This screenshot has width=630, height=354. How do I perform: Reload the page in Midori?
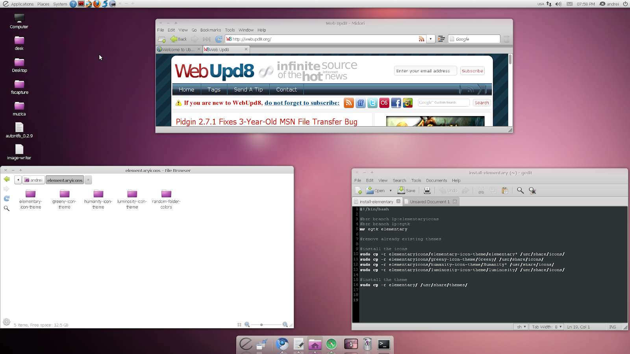click(x=219, y=39)
